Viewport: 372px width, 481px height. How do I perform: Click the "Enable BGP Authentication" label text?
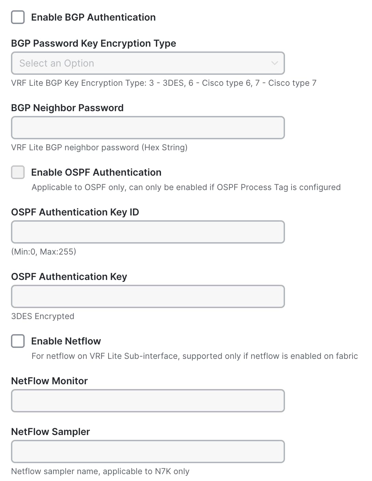[x=93, y=17]
